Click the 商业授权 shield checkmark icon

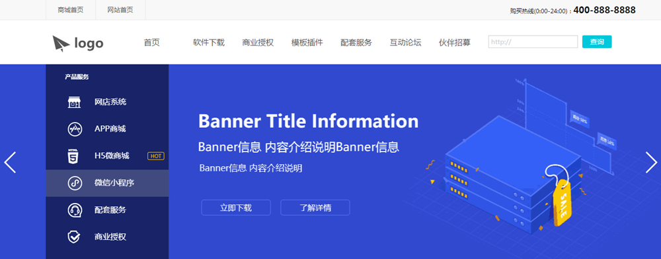point(74,237)
